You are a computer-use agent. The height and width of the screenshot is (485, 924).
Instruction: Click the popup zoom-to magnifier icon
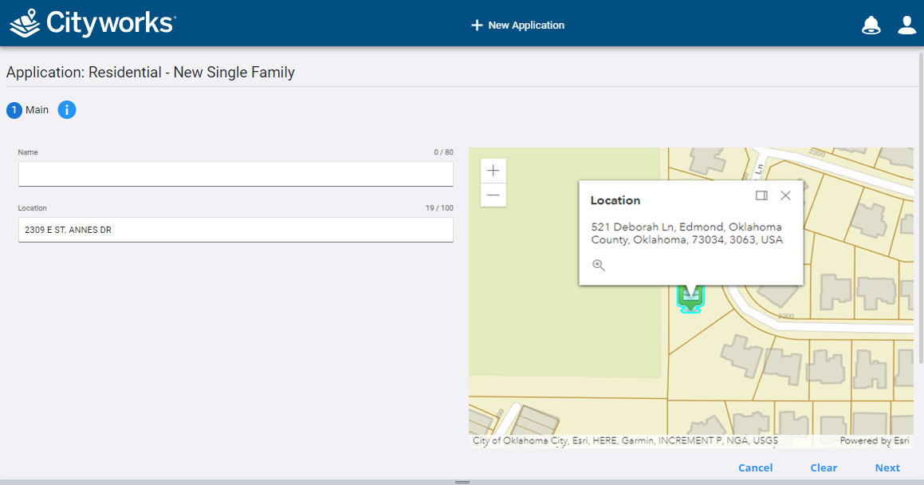tap(599, 266)
